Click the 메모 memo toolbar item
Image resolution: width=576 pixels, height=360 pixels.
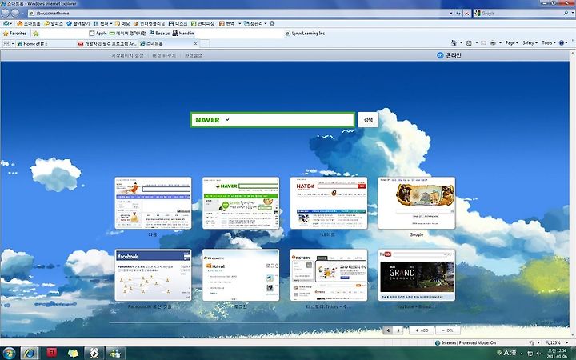click(x=122, y=23)
